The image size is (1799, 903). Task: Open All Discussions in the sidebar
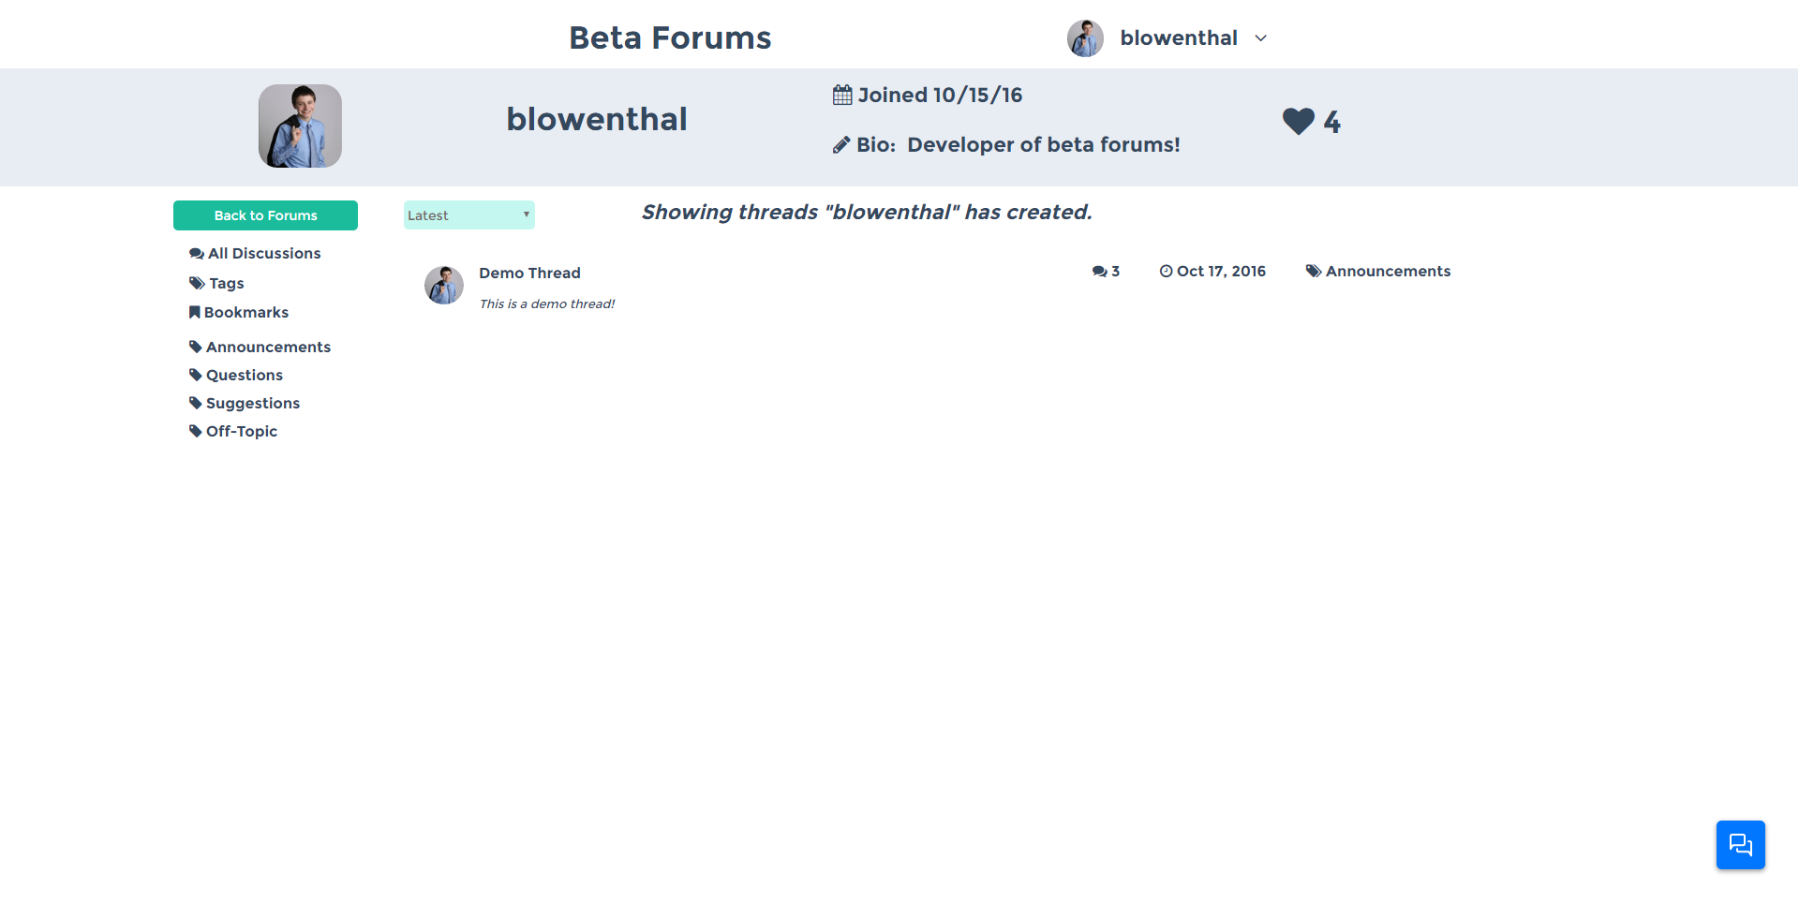coord(263,254)
